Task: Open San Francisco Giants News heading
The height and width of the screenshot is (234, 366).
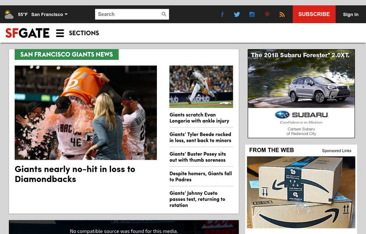Action: tap(66, 54)
